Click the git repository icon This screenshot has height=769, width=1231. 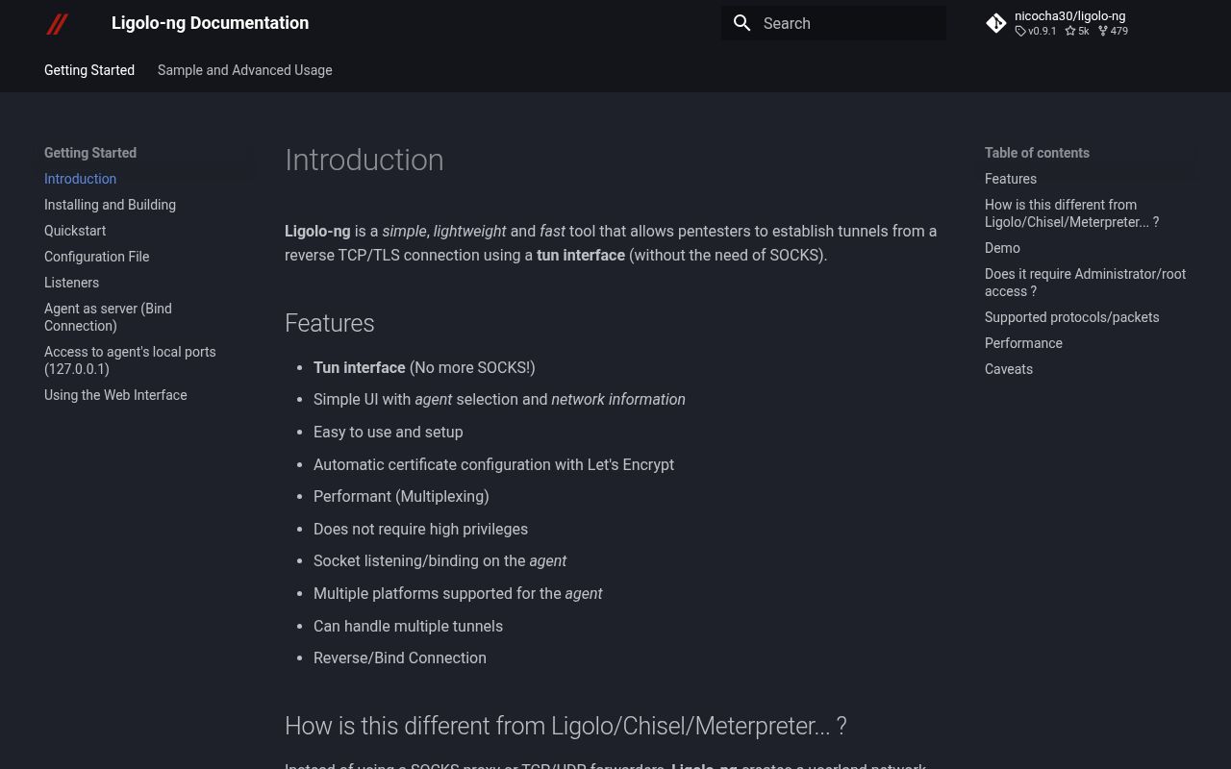[996, 23]
